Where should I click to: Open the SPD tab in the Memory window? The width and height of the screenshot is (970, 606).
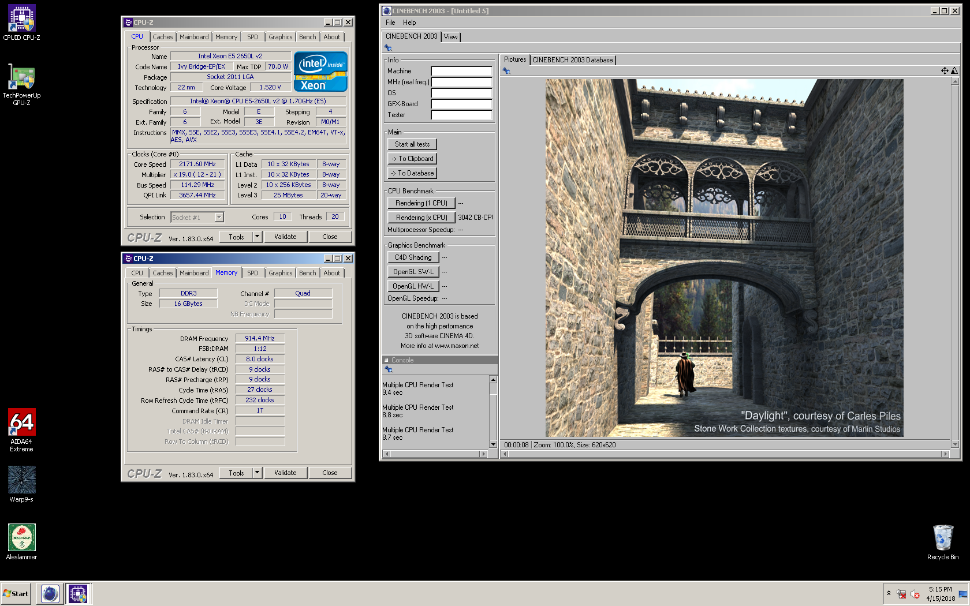click(253, 273)
